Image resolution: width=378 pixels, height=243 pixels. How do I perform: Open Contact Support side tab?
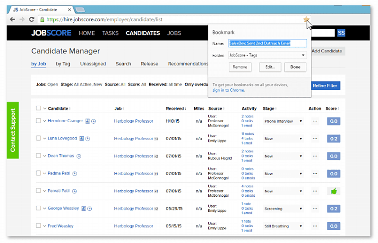(13, 130)
